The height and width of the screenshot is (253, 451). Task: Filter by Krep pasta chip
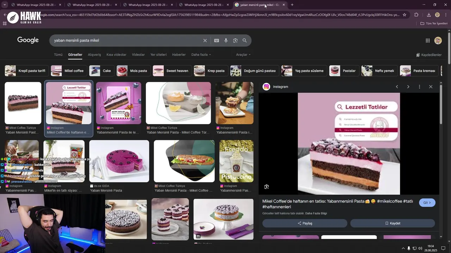[x=211, y=71]
